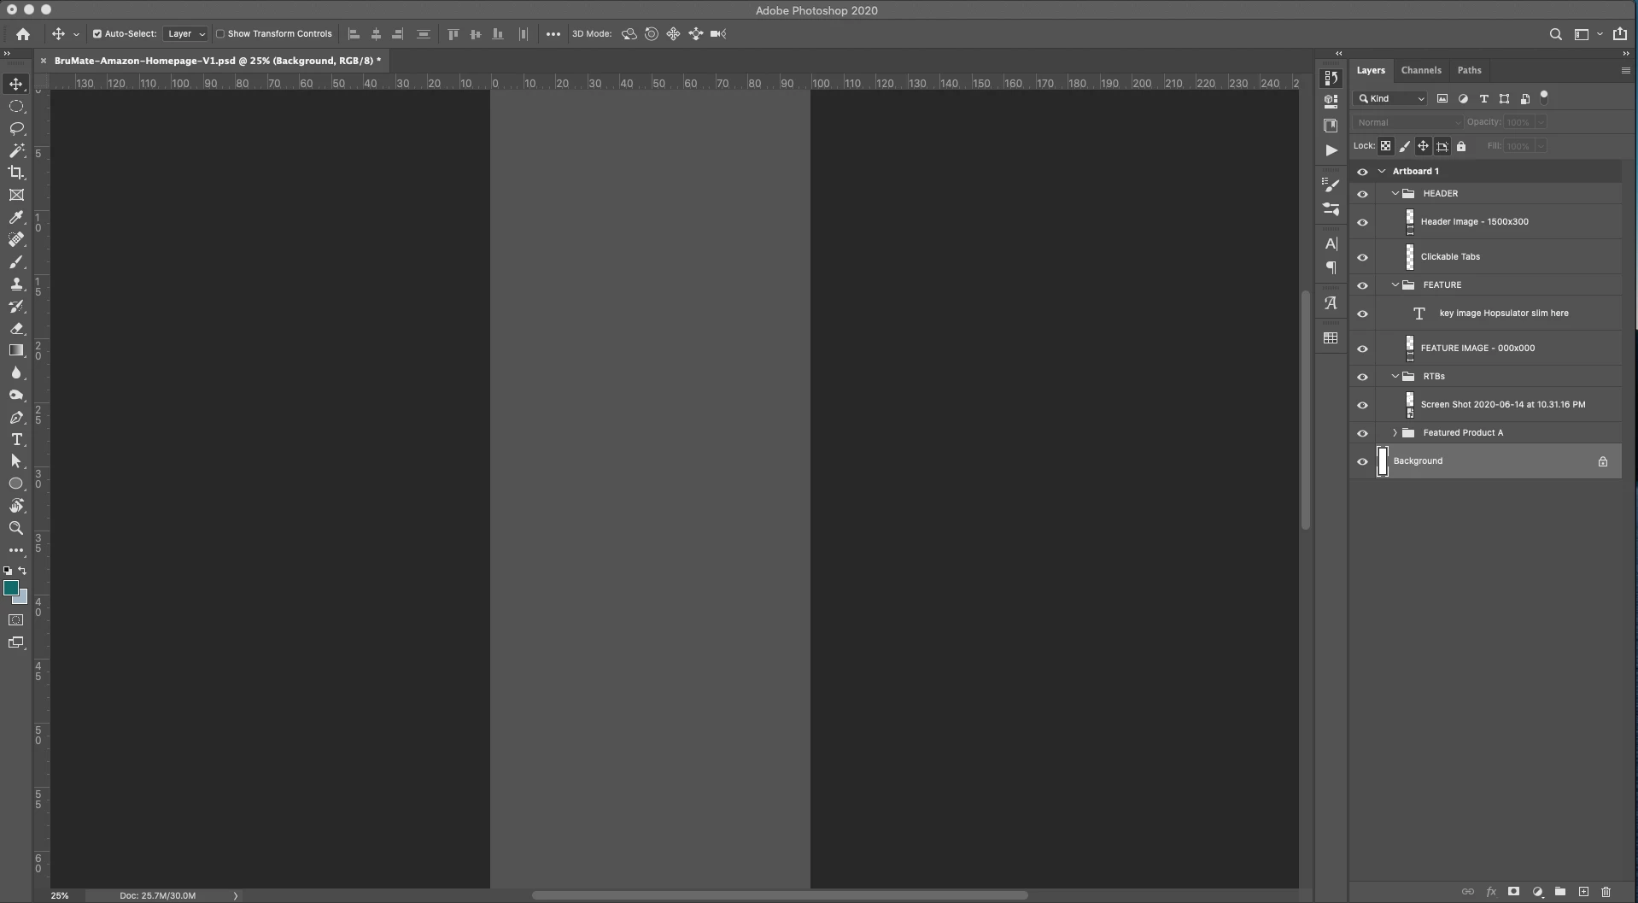Viewport: 1638px width, 903px height.
Task: Toggle lock all button in Lock row
Action: (1461, 146)
